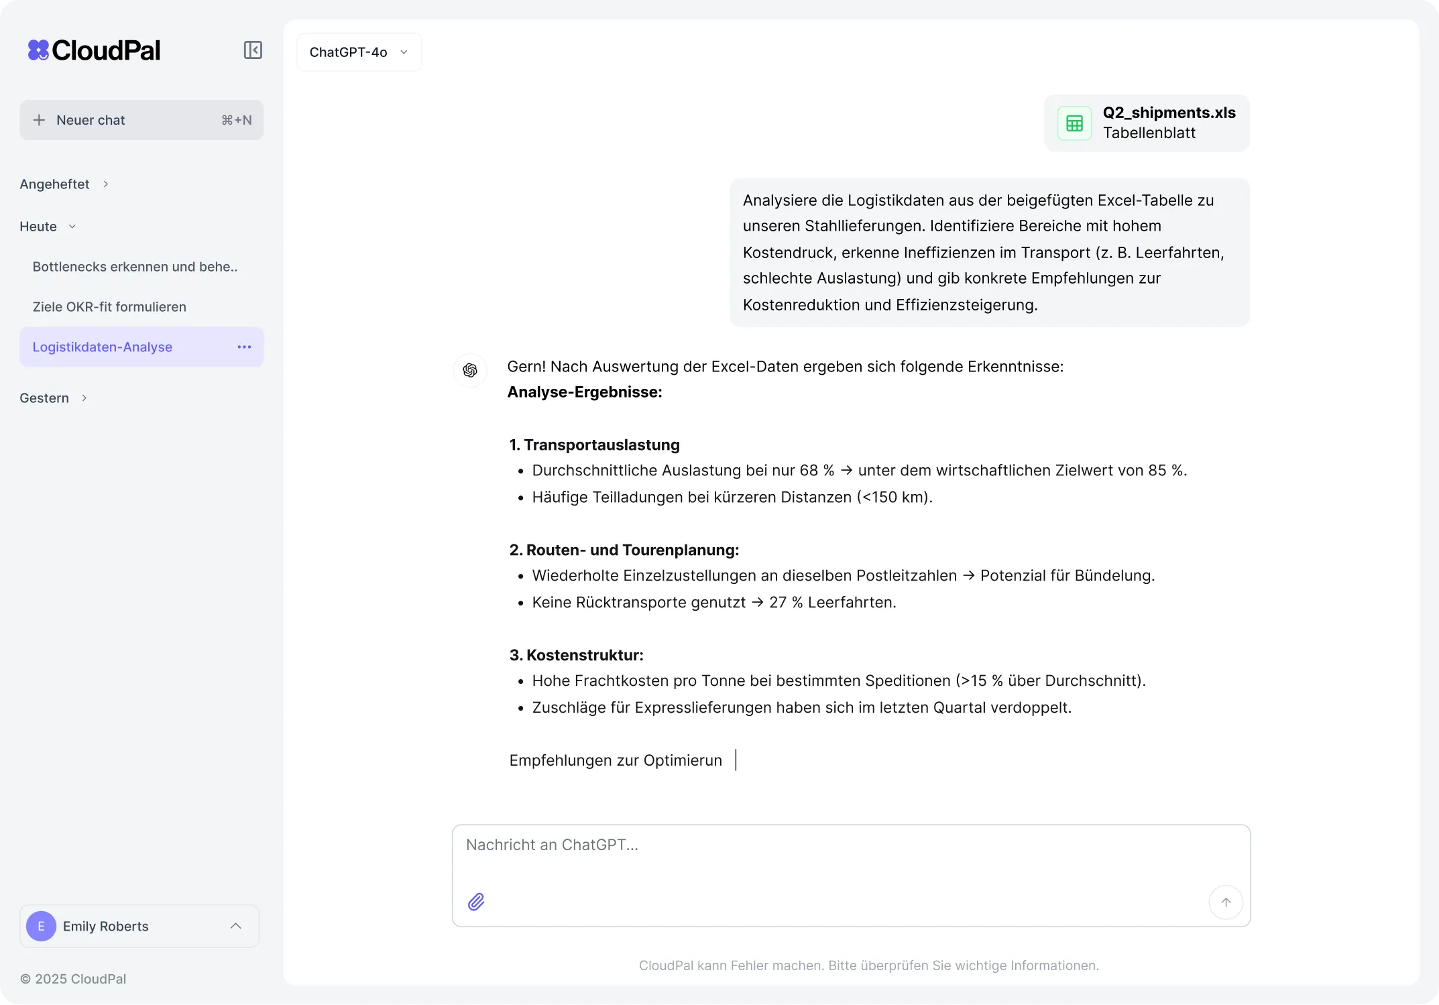Expand the Gestern section
The width and height of the screenshot is (1439, 1005).
[x=84, y=398]
